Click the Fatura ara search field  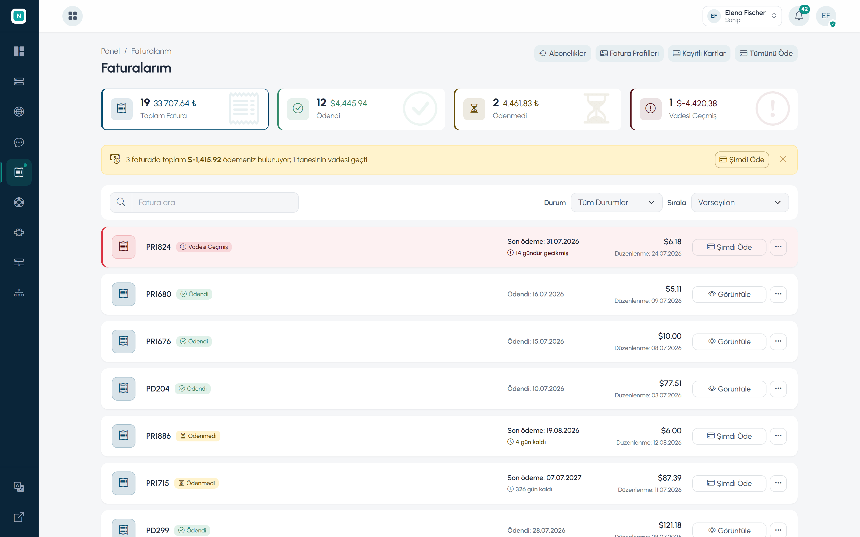pyautogui.click(x=215, y=202)
